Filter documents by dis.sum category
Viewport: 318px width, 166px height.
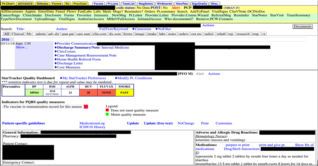click(115, 34)
